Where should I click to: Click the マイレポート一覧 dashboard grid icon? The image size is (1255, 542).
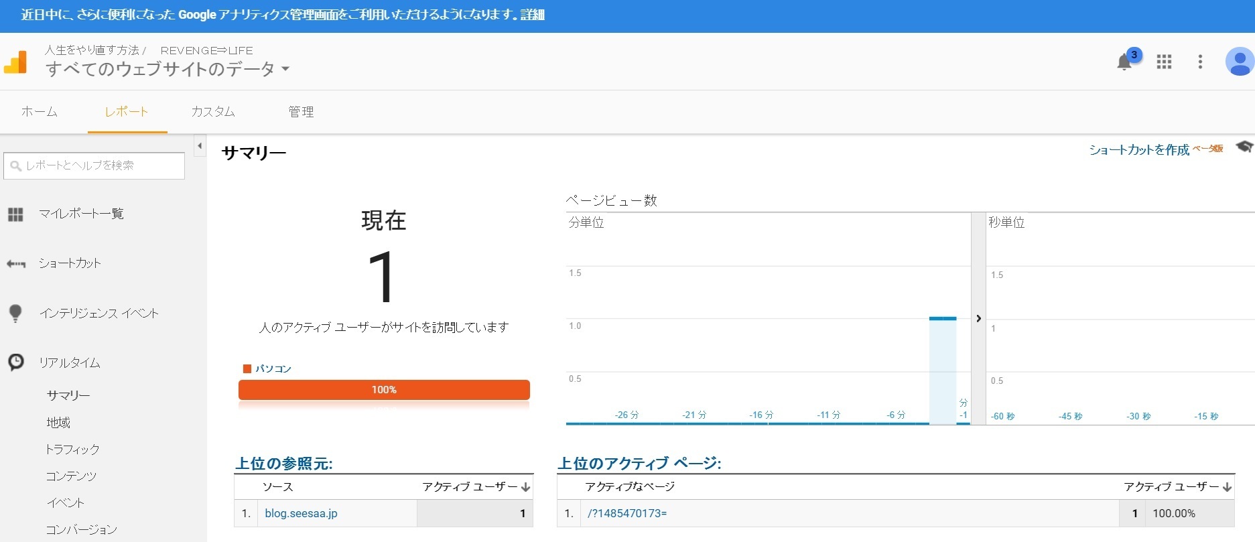[x=15, y=214]
